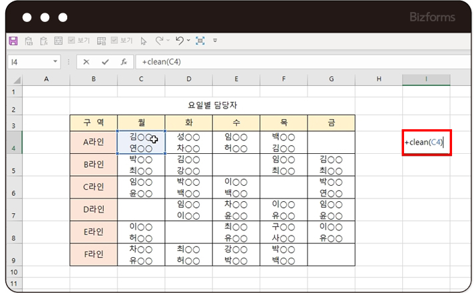476x293 pixels.
Task: Click the blue screen capture icon
Action: coord(200,41)
